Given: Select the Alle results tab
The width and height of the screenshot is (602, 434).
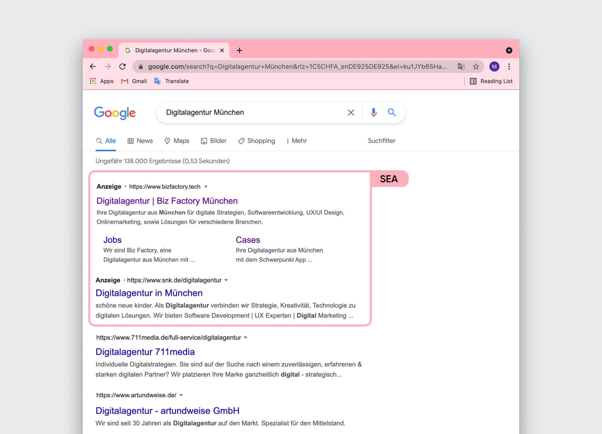Looking at the screenshot, I should point(106,141).
